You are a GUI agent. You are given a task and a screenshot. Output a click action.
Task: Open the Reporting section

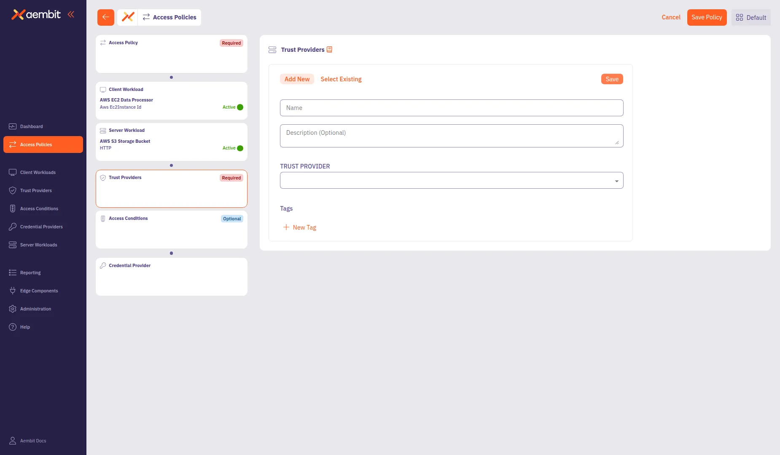point(30,273)
